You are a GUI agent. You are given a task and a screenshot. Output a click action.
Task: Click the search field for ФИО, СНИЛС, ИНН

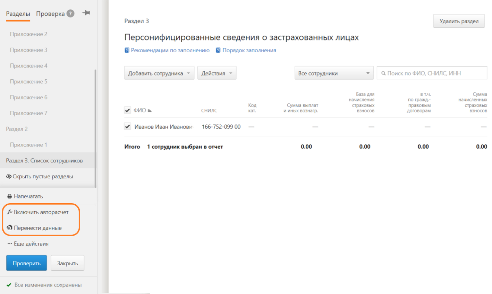(x=434, y=73)
